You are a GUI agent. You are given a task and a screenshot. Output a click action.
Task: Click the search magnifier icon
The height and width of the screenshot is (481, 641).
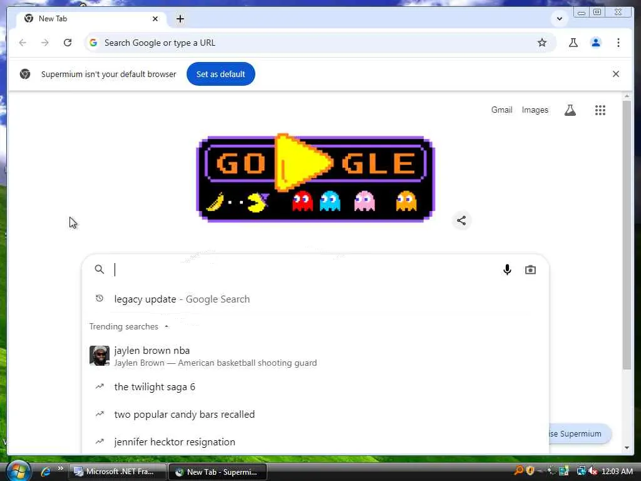[x=100, y=269]
